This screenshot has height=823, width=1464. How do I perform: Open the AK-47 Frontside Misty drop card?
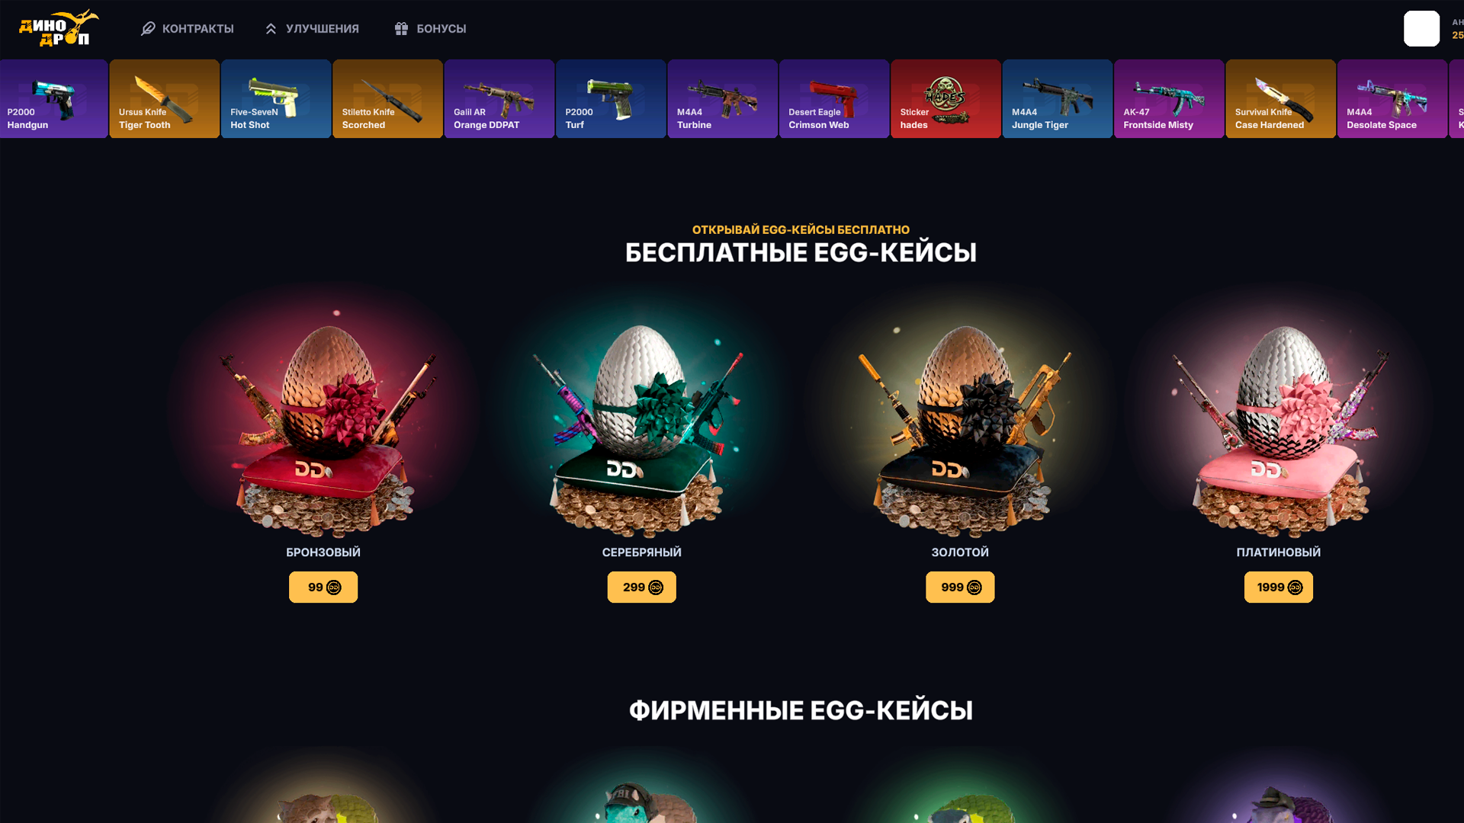tap(1169, 99)
